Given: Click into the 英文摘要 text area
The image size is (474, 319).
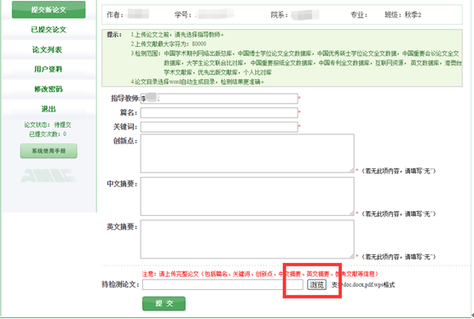Looking at the screenshot, I should pos(247,239).
